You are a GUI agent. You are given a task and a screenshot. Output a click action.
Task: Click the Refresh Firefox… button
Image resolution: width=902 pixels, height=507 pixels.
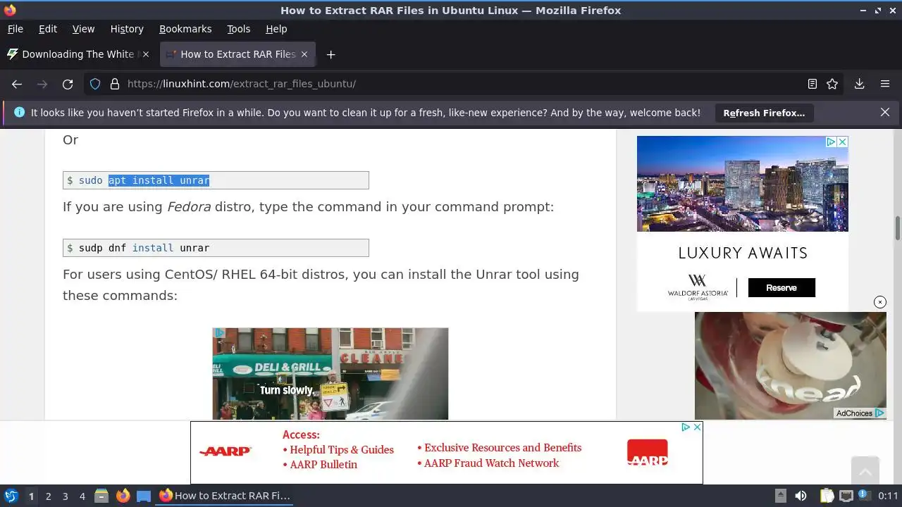tap(764, 113)
